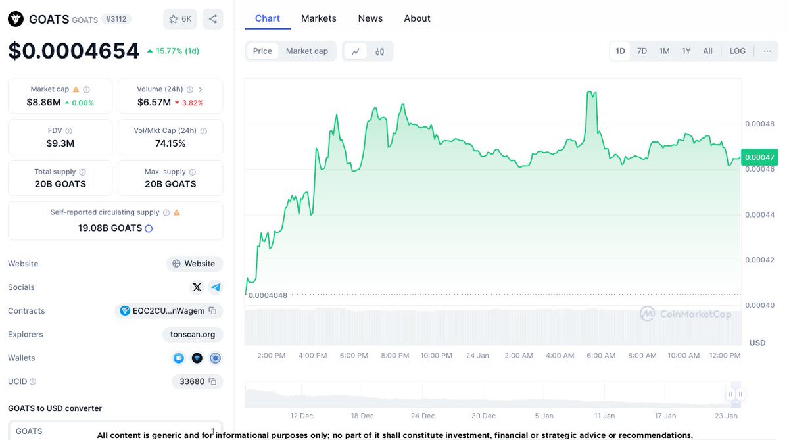This screenshot has height=440, width=789.
Task: Click Market cap warning triangle icon
Action: point(76,89)
